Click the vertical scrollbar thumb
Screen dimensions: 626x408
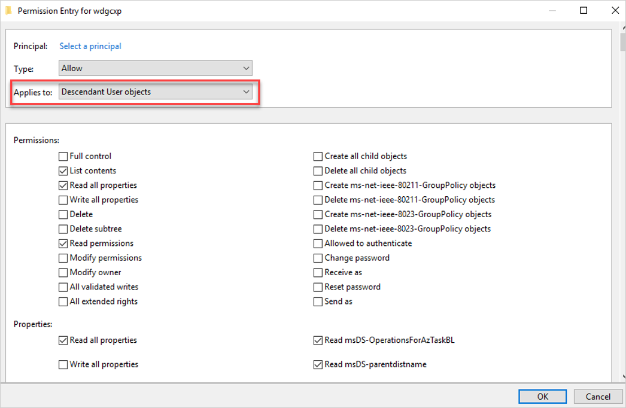(x=623, y=42)
